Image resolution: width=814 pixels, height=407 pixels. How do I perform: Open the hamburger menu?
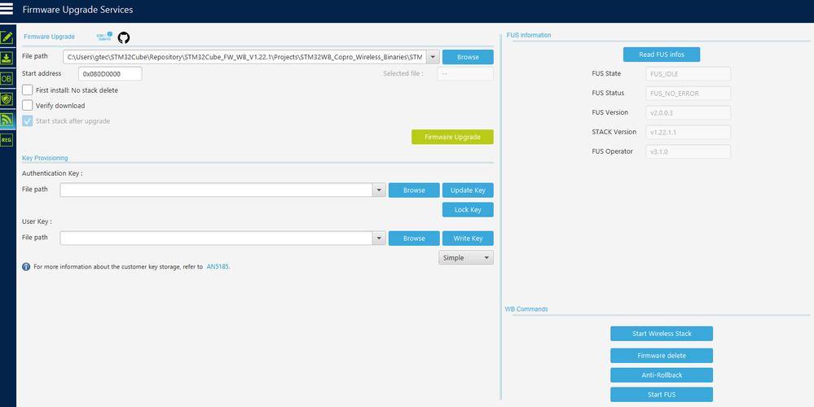pyautogui.click(x=7, y=9)
